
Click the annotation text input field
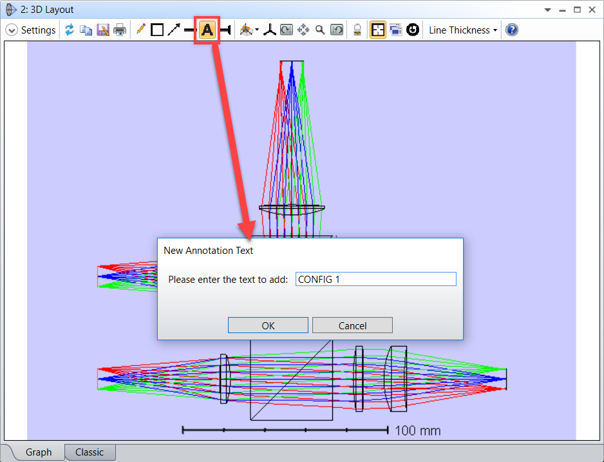click(x=375, y=280)
